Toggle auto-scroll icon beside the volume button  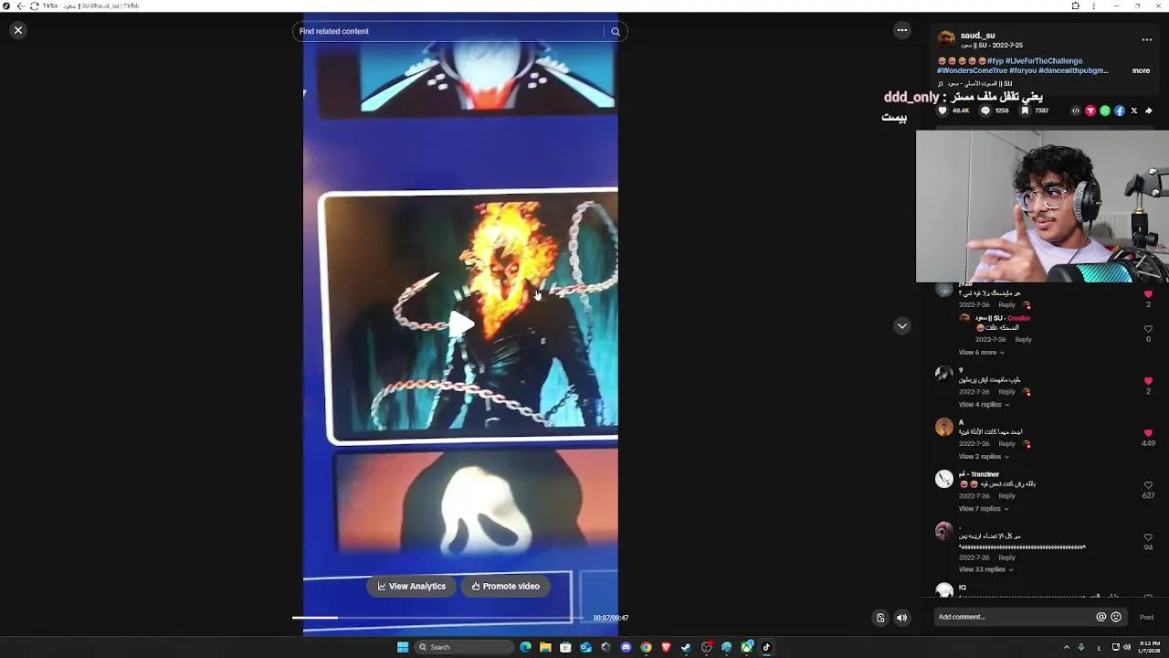880,618
